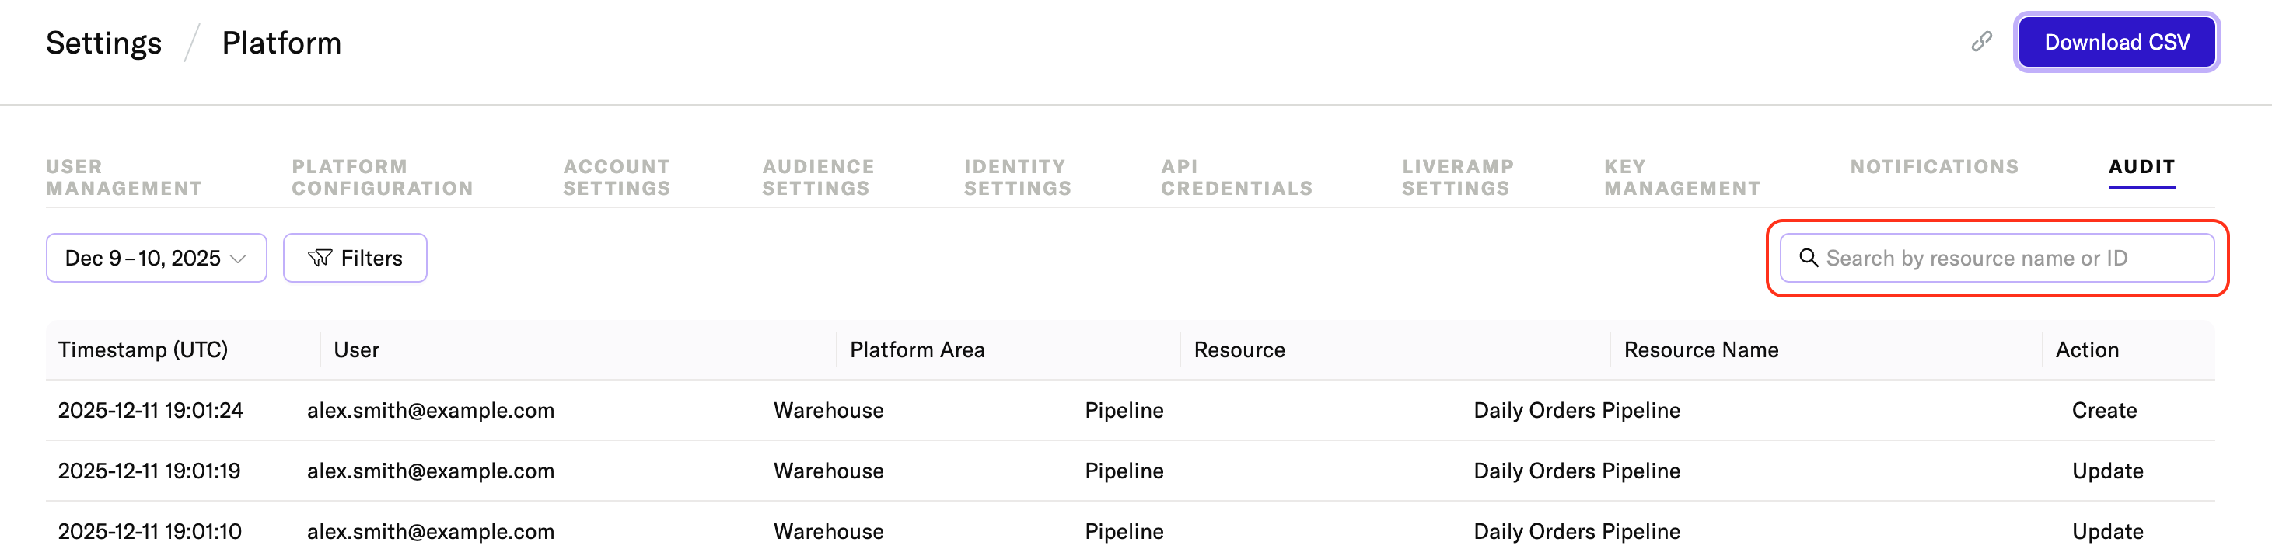Select the Notifications tab
This screenshot has height=556, width=2272.
tap(1933, 166)
